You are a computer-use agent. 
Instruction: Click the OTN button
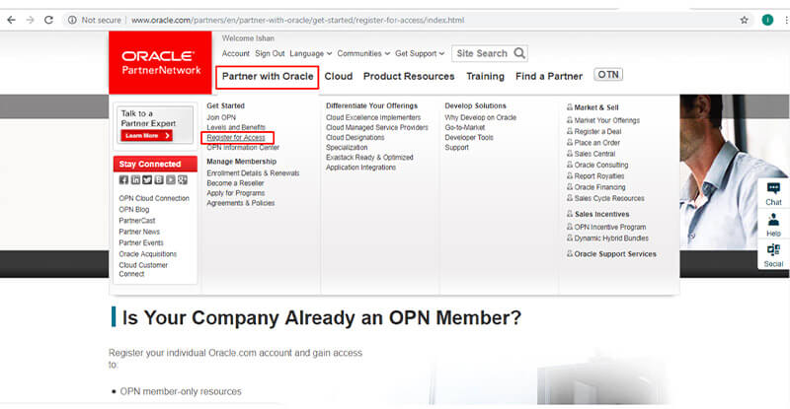tap(608, 75)
